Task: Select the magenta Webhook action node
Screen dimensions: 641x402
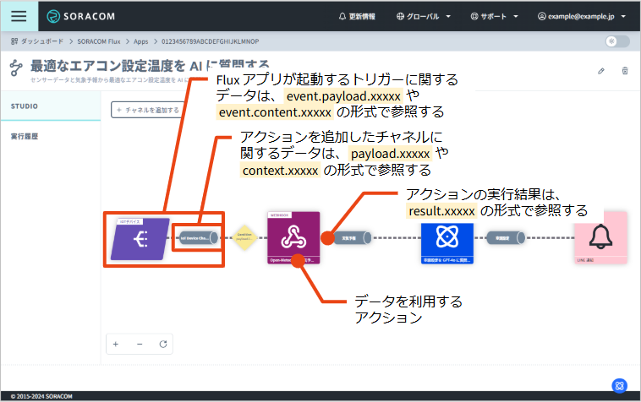Action: pos(293,237)
